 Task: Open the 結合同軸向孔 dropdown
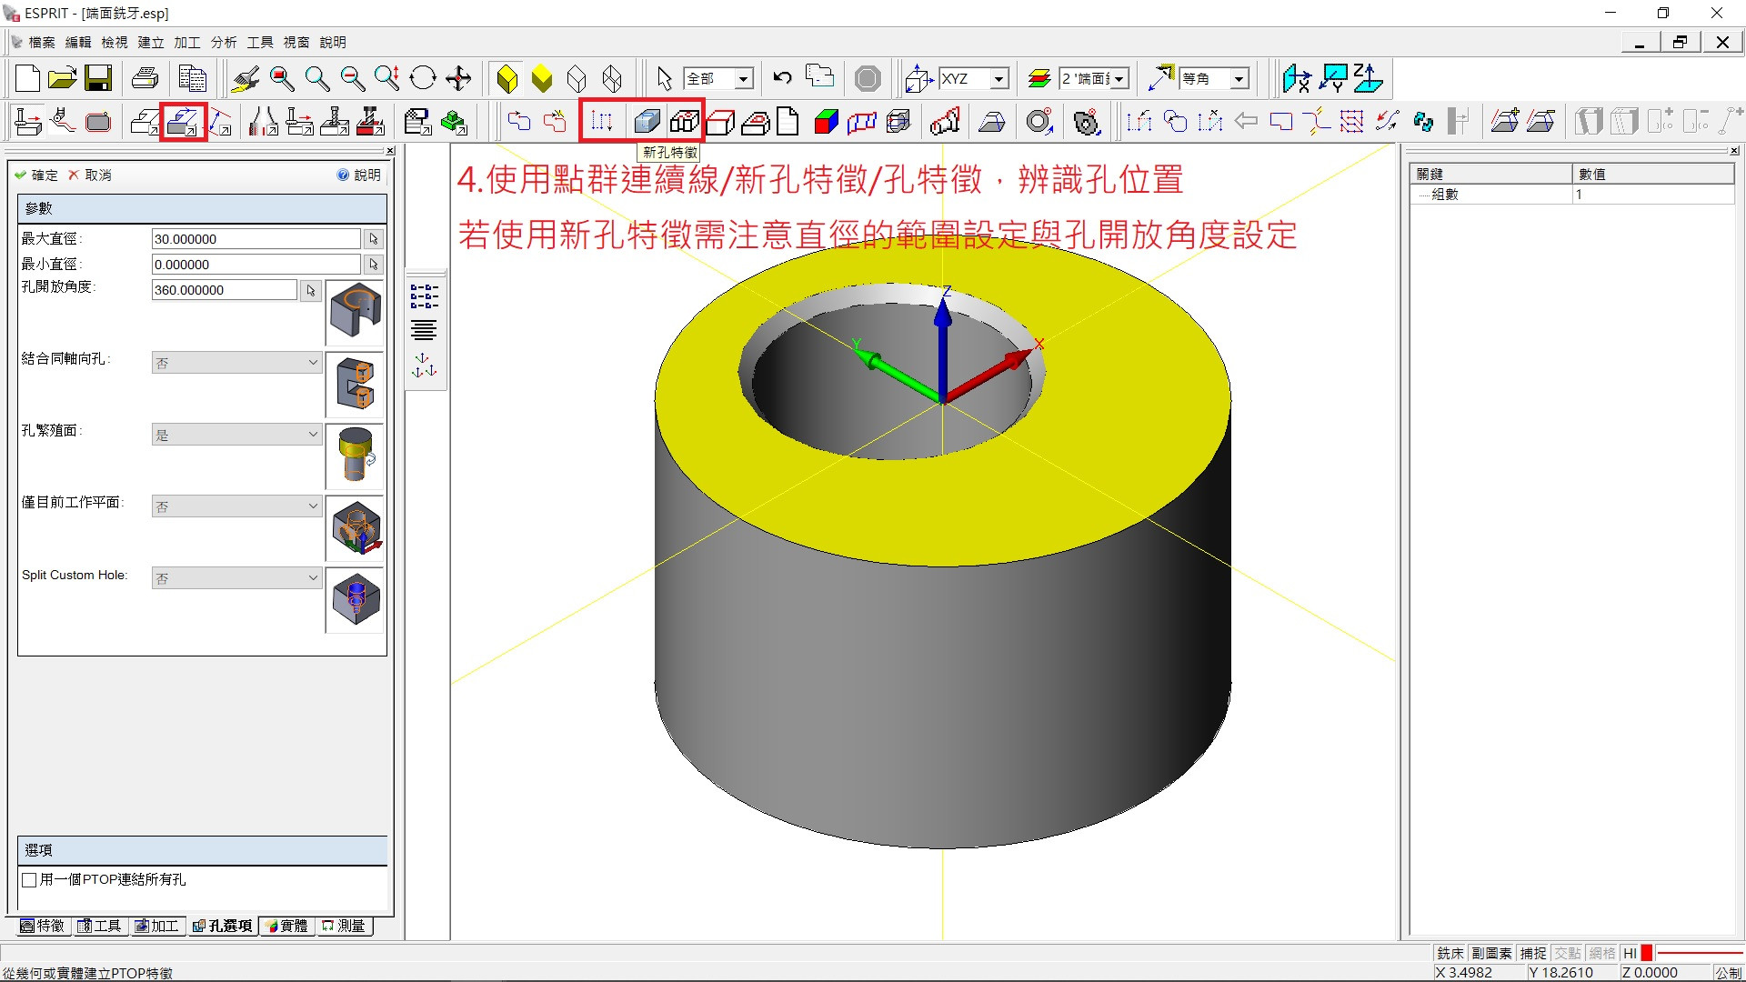pyautogui.click(x=236, y=363)
